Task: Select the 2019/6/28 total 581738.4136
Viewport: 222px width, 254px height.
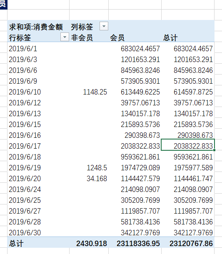Action: (x=193, y=222)
